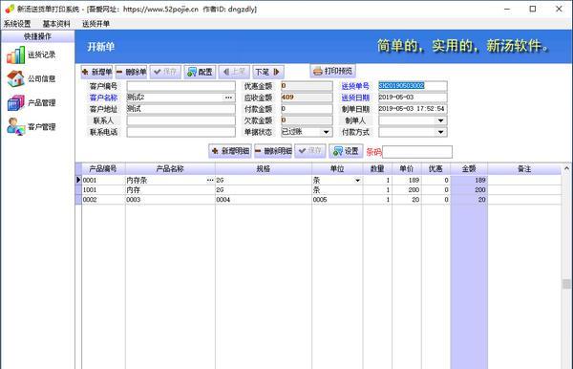
Task: Click the 产品名称 column header
Action: [170, 169]
